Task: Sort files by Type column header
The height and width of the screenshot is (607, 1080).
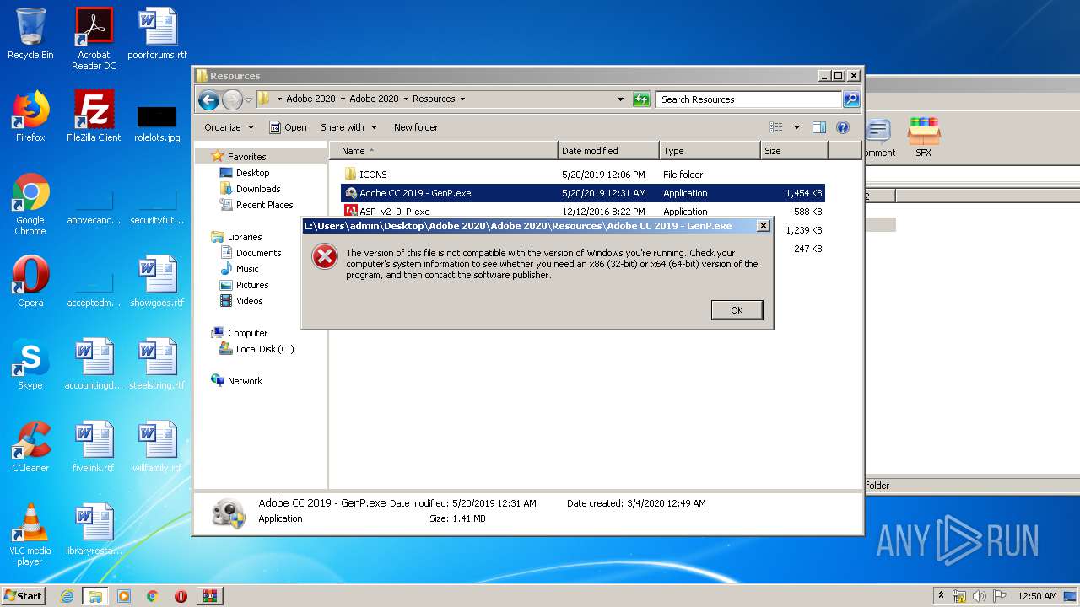Action: [x=710, y=151]
